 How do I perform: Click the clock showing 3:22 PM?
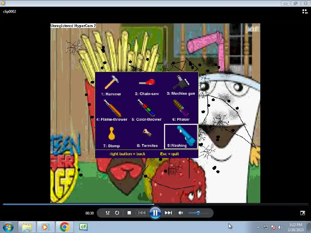pos(296,227)
